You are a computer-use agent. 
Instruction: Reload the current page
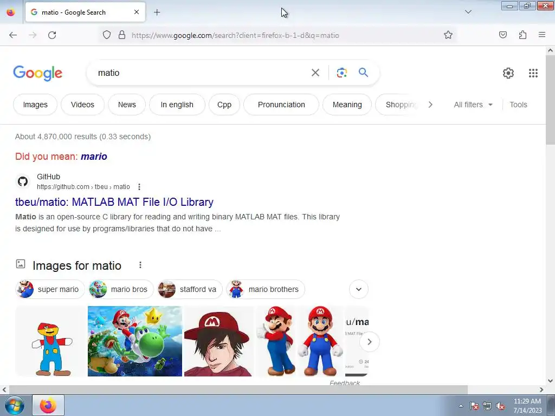click(x=52, y=35)
